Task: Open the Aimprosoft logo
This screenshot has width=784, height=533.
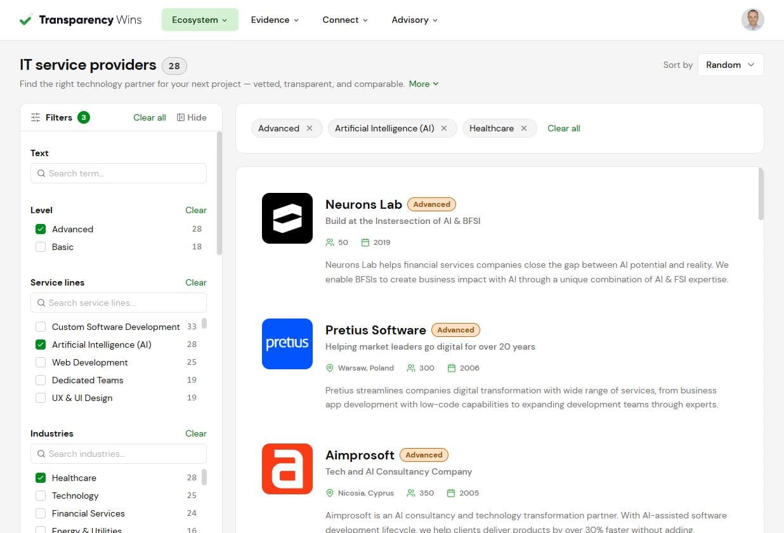Action: click(287, 469)
